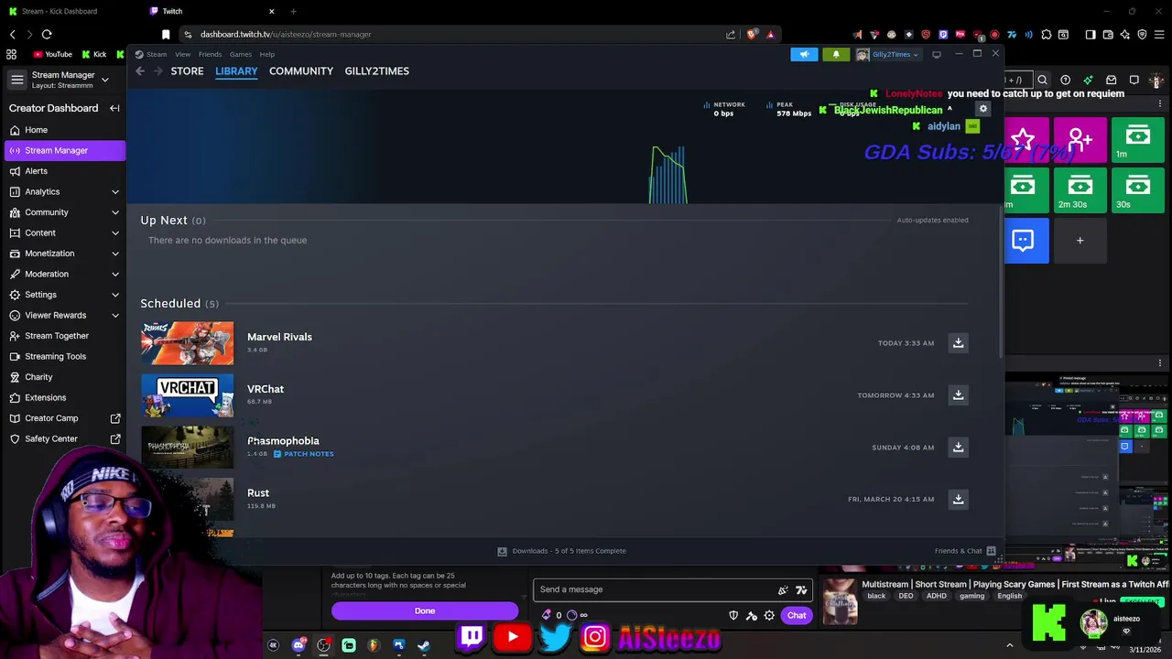Open the View menu in Steam

pos(182,54)
